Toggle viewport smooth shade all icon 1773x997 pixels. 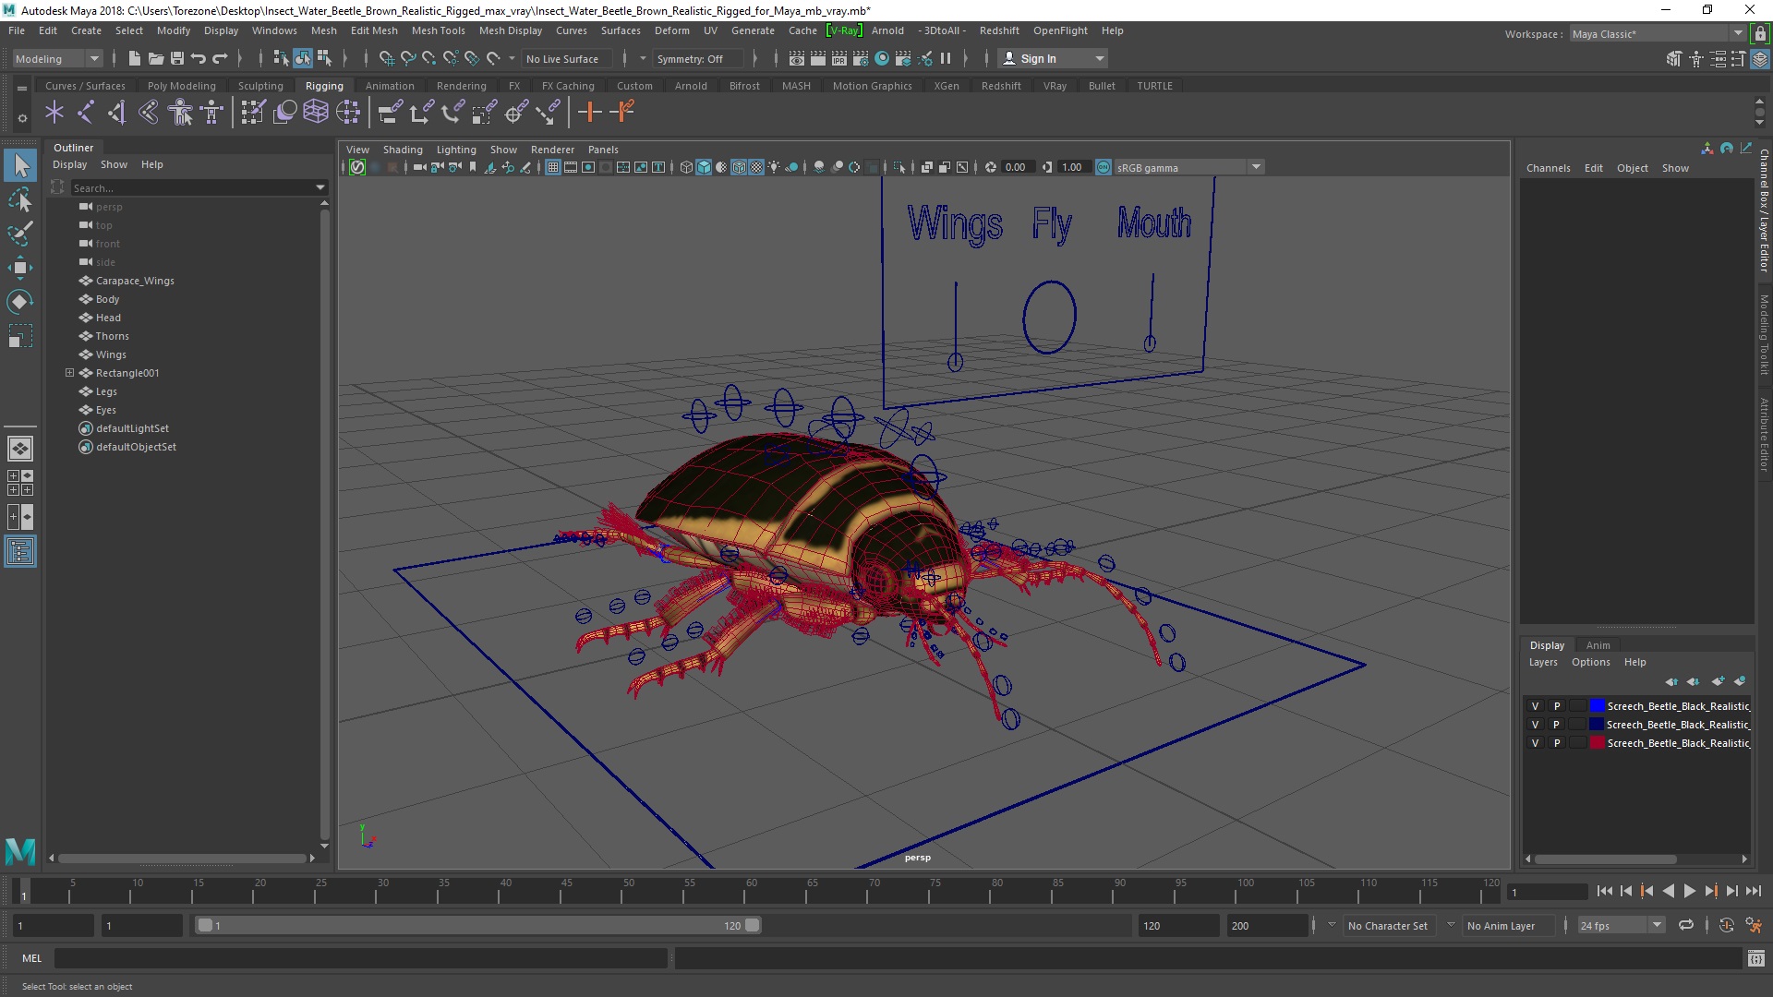coord(704,167)
